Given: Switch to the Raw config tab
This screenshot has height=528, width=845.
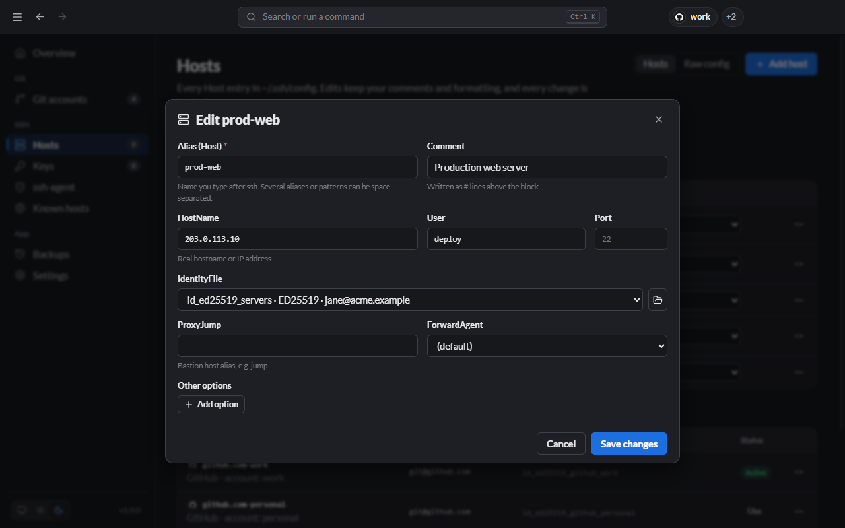Looking at the screenshot, I should [x=706, y=64].
